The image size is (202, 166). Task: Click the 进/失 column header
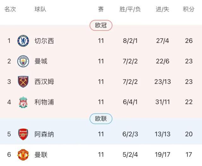coord(163,9)
